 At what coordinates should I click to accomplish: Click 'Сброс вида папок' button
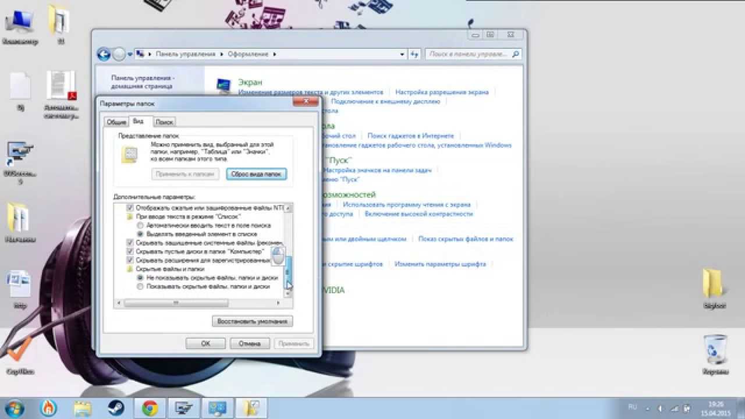(x=256, y=174)
